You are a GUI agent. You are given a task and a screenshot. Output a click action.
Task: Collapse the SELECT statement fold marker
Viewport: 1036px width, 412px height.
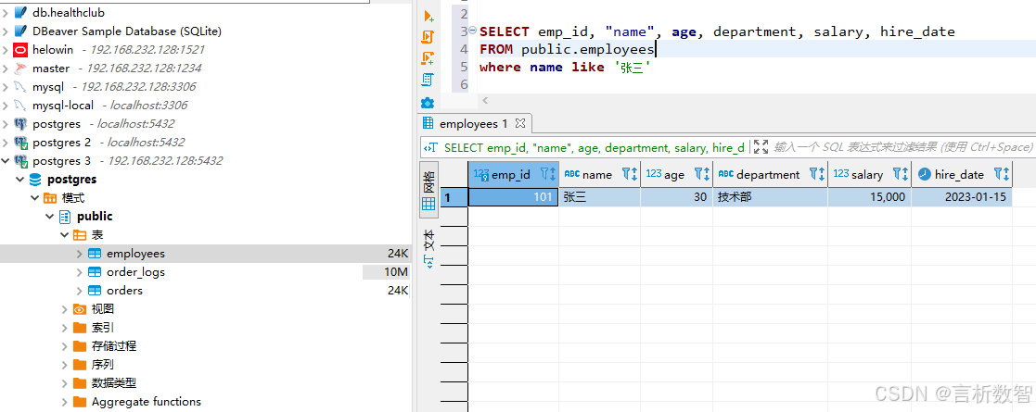(472, 31)
